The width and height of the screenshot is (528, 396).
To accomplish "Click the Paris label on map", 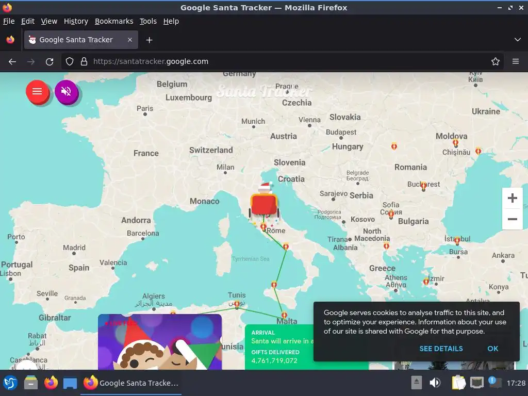I will pos(145,108).
